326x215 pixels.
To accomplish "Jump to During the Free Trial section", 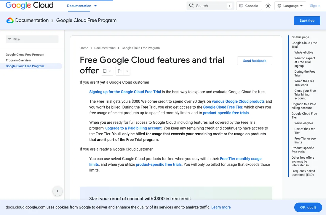I will [305, 74].
